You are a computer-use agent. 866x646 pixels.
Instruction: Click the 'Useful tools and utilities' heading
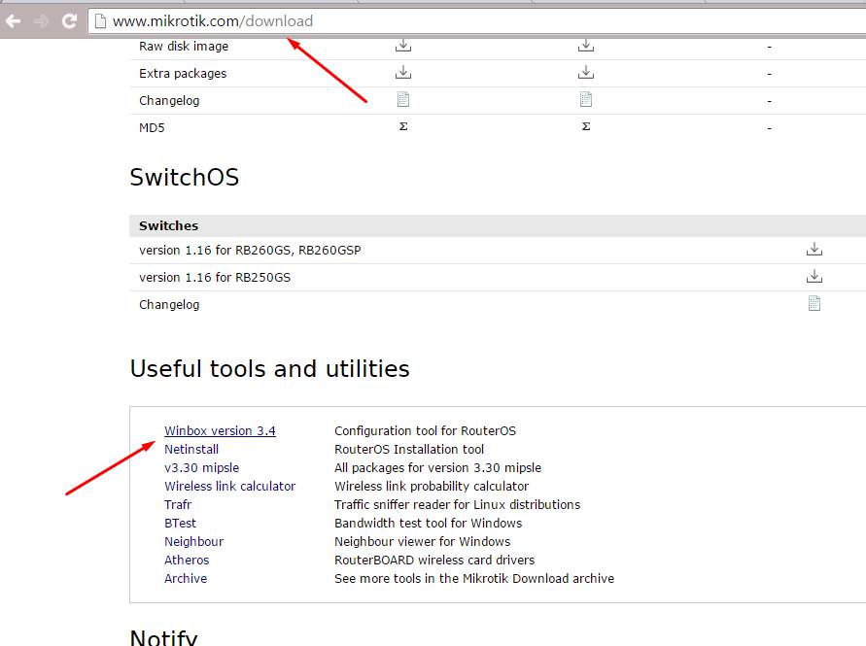pyautogui.click(x=269, y=368)
